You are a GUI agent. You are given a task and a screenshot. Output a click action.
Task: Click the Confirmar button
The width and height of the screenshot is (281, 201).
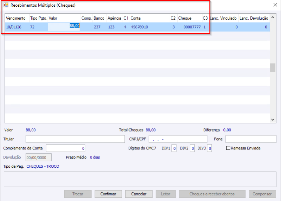[108, 194]
